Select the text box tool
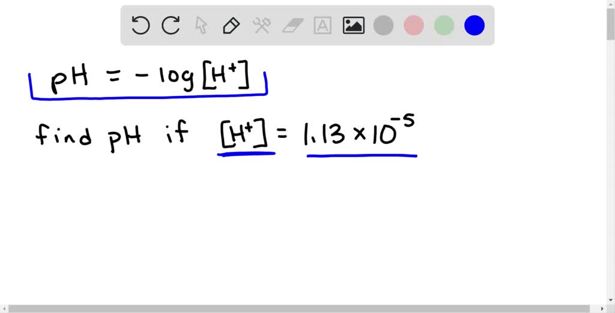This screenshot has height=313, width=615. coord(323,25)
